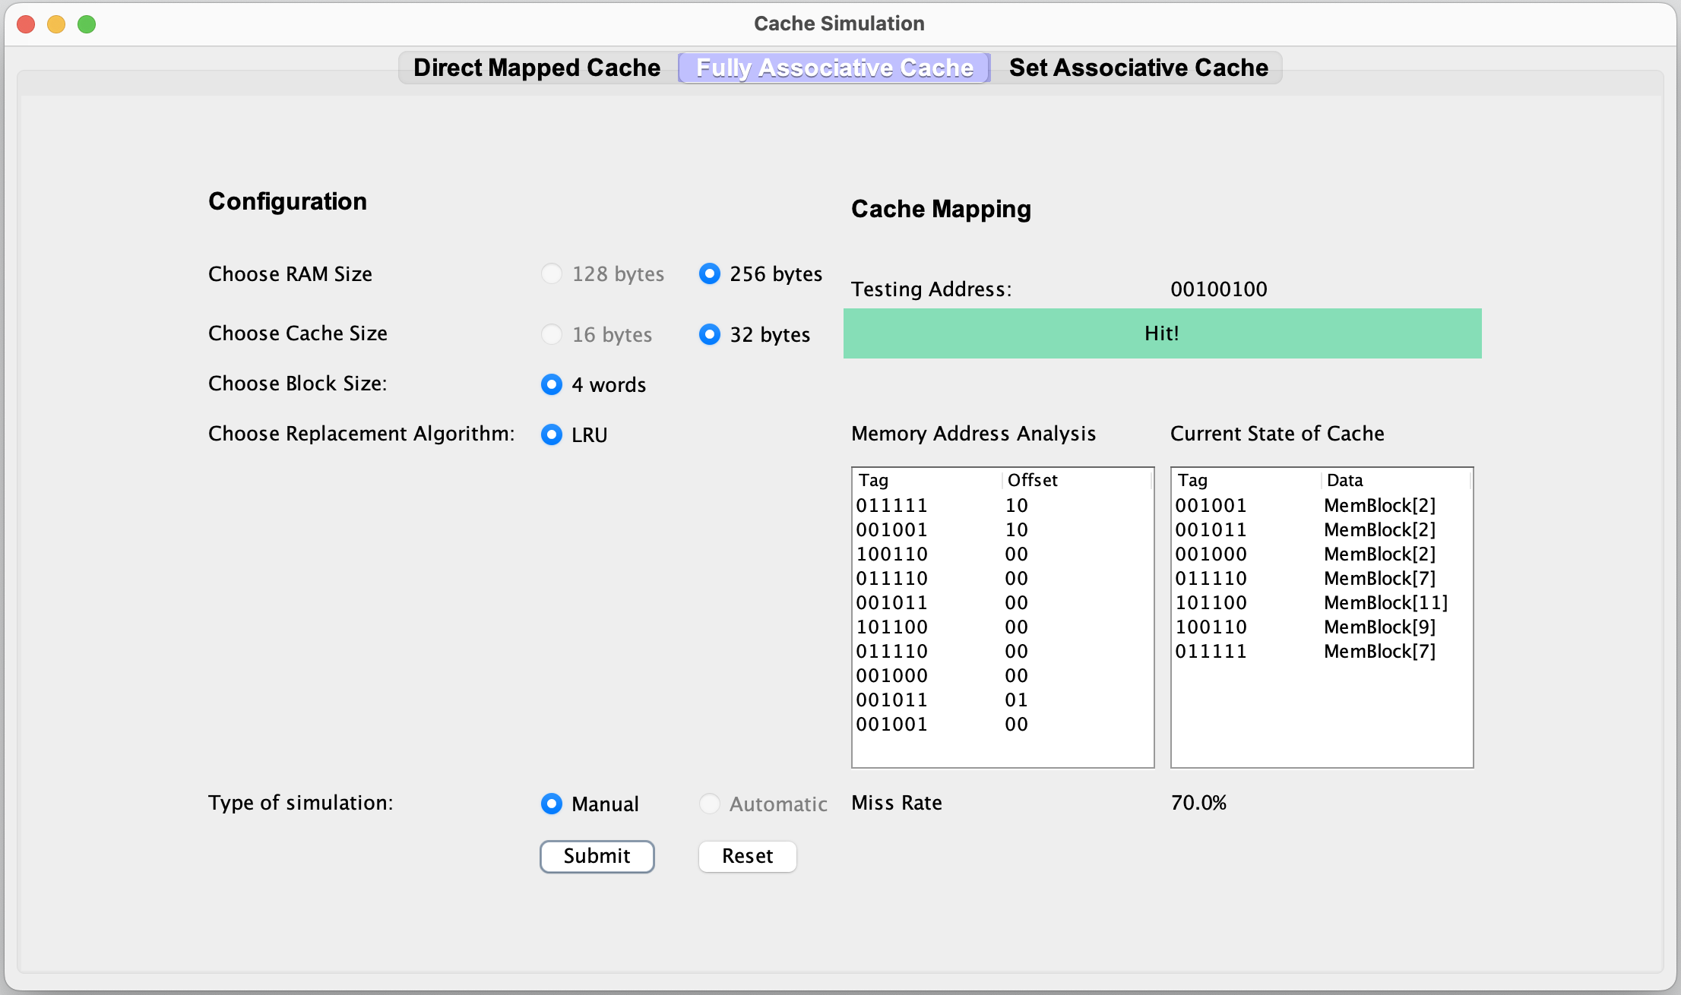Open the Set Associative Cache tab
Screen dimensions: 1681x995
click(1138, 68)
